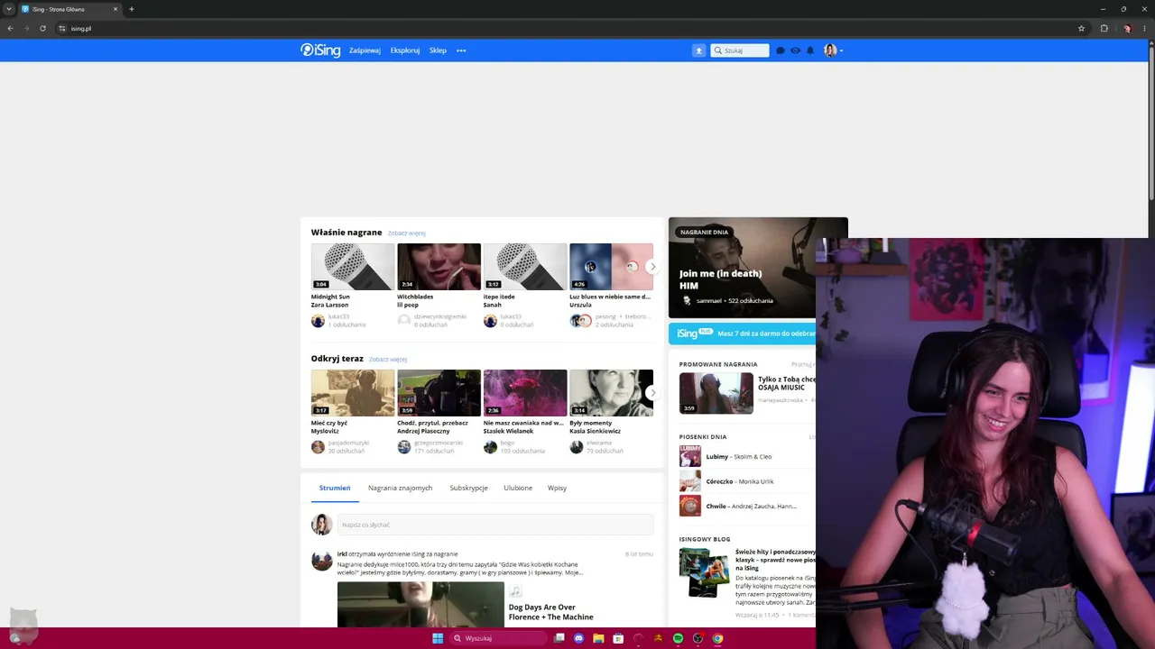Open the iSing Plus free 7 days banner
This screenshot has width=1155, height=649.
742,334
